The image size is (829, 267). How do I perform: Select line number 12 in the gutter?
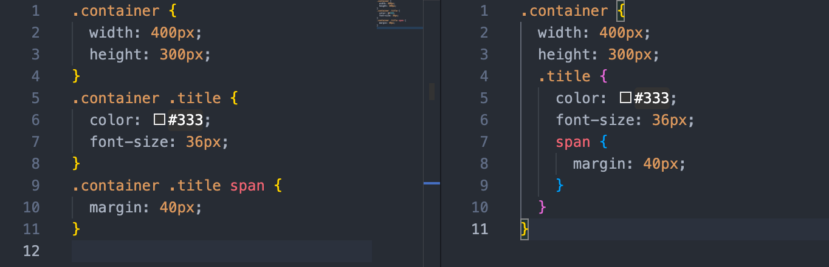coord(30,251)
